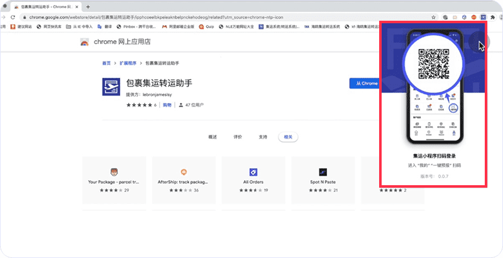The width and height of the screenshot is (503, 258).
Task: Click the 包裹集运转运助手 extension logo icon
Action: click(111, 88)
